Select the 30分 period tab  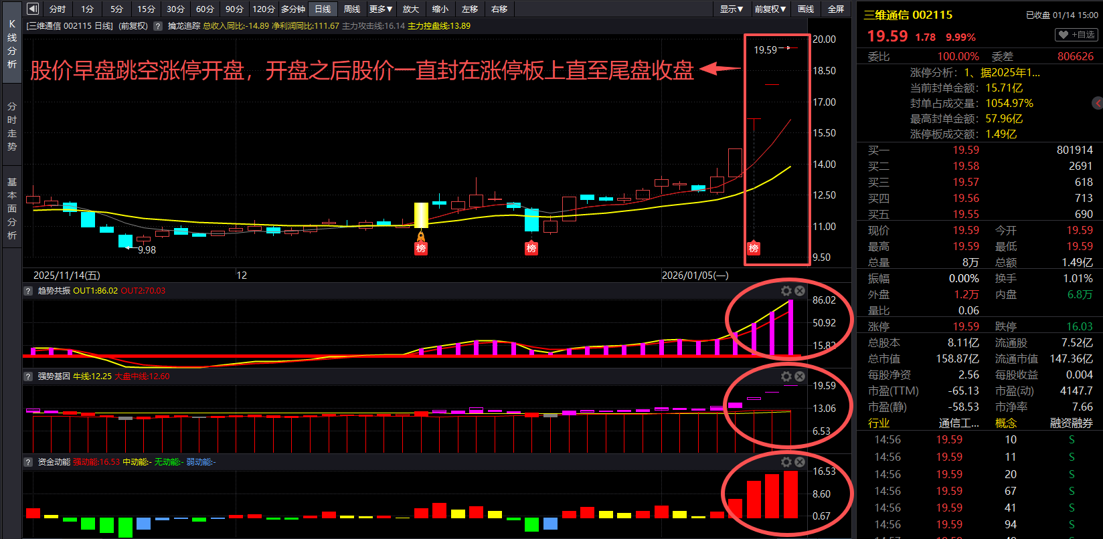176,9
